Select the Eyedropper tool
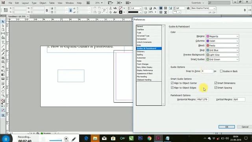The width and height of the screenshot is (252, 142). coord(3,88)
